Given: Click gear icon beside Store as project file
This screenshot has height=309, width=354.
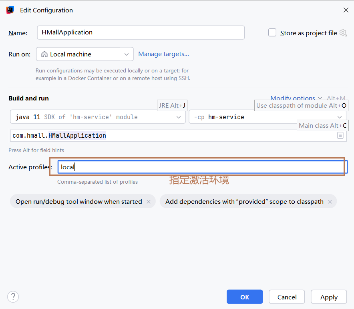Looking at the screenshot, I should pos(343,33).
